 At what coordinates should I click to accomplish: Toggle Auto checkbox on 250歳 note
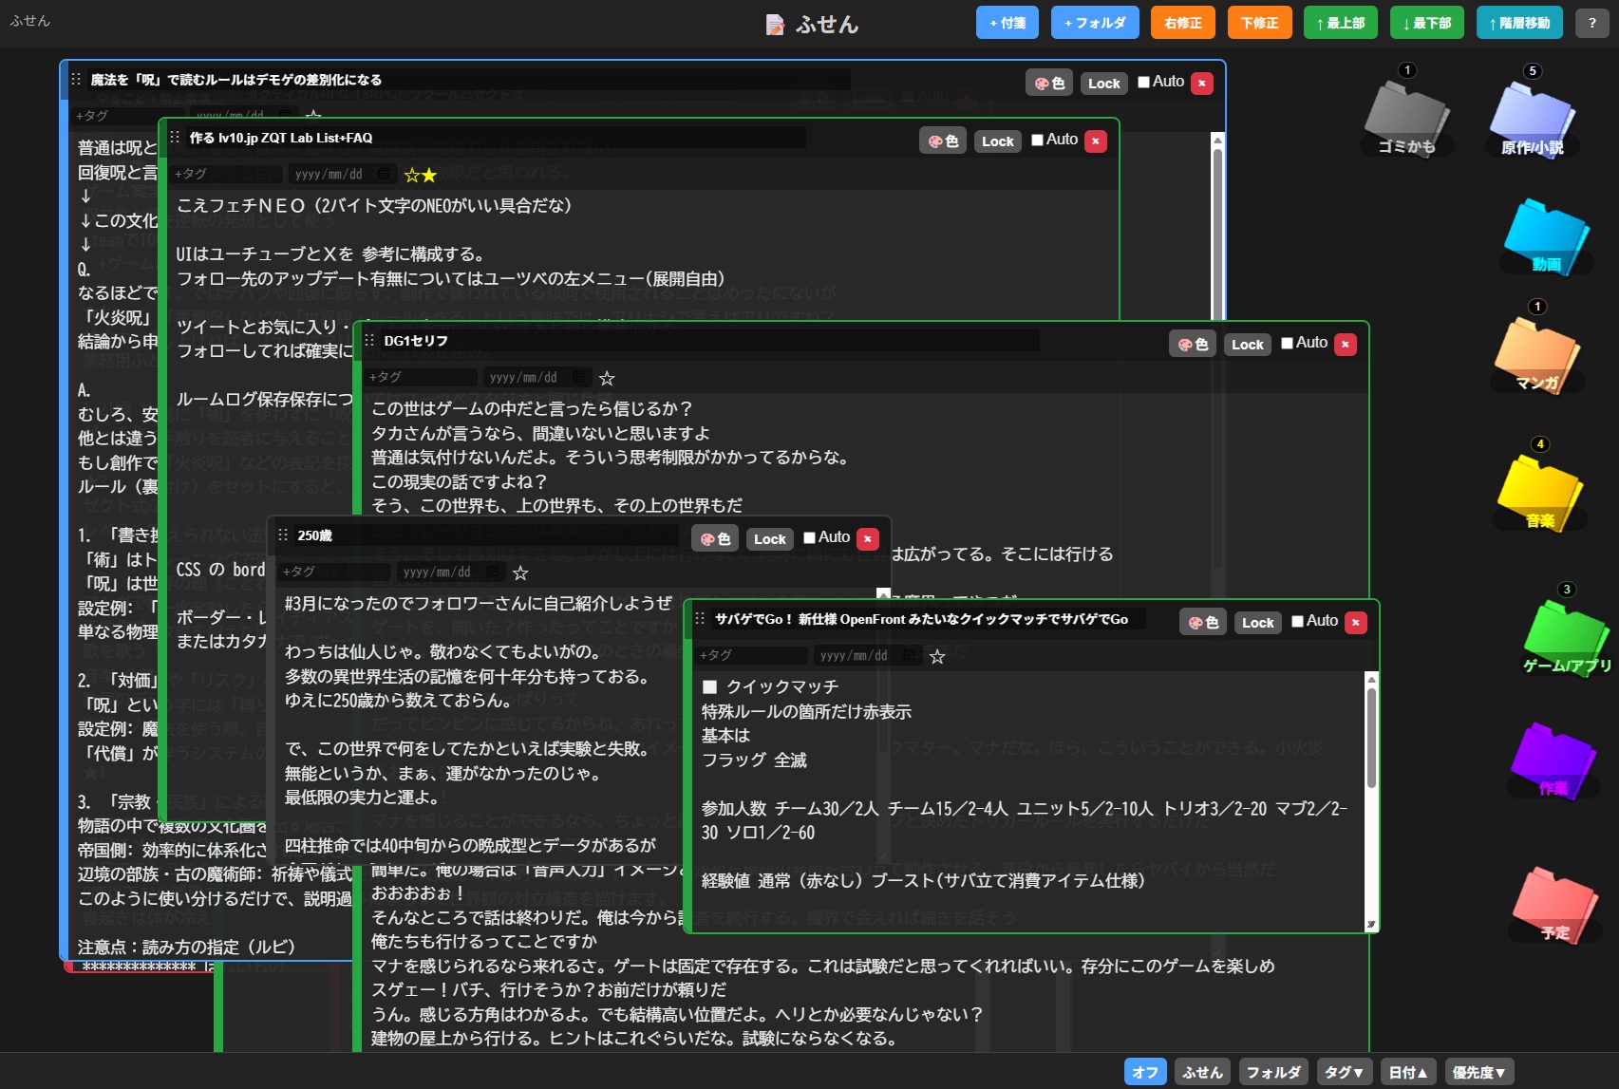click(x=809, y=537)
